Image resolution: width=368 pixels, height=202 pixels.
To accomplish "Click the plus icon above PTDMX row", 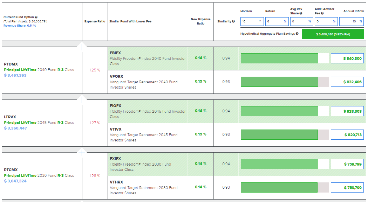I will pos(82,47).
